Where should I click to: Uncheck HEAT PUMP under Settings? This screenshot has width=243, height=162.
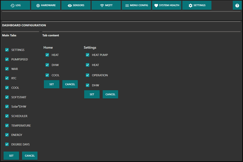tap(87, 55)
